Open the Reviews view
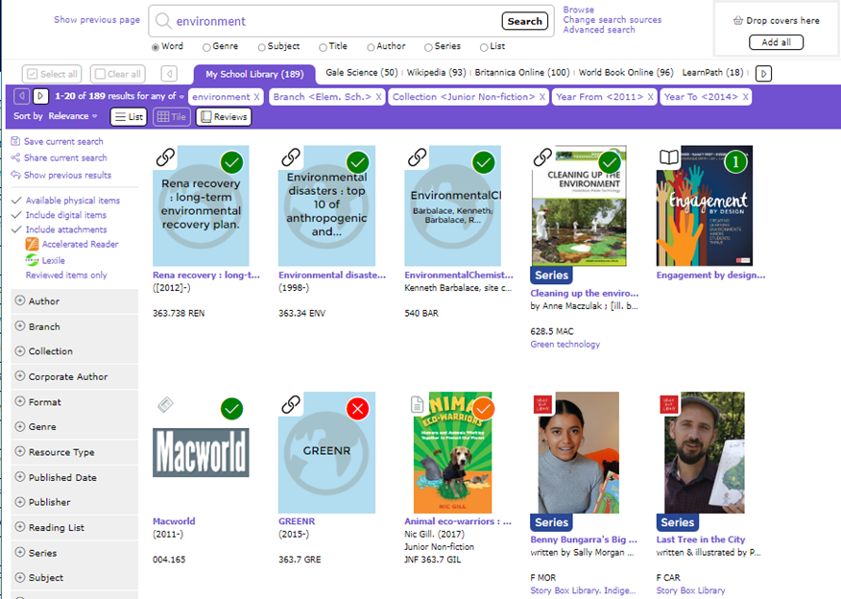 coord(224,116)
